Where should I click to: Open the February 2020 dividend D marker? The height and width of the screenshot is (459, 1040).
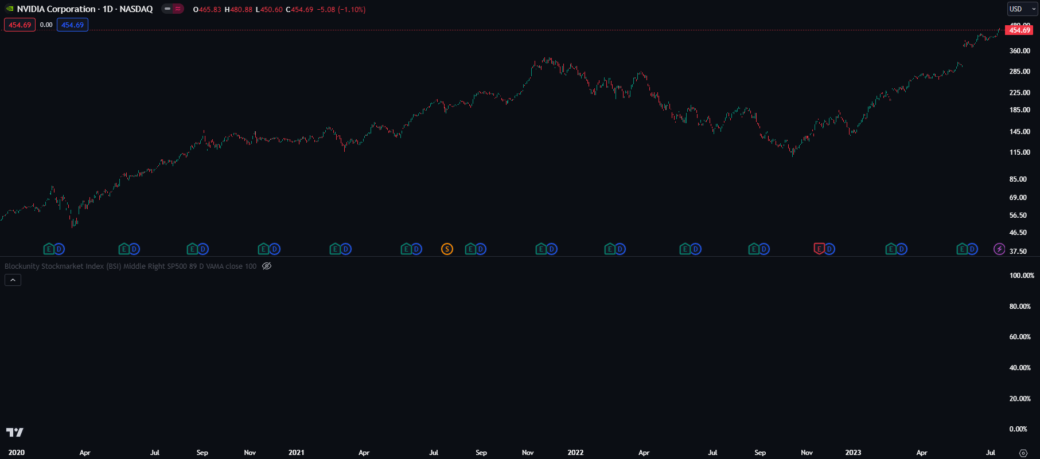click(x=60, y=249)
